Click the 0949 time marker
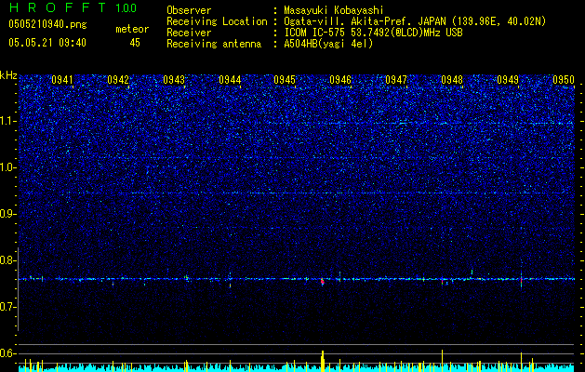The height and width of the screenshot is (372, 585). point(508,80)
